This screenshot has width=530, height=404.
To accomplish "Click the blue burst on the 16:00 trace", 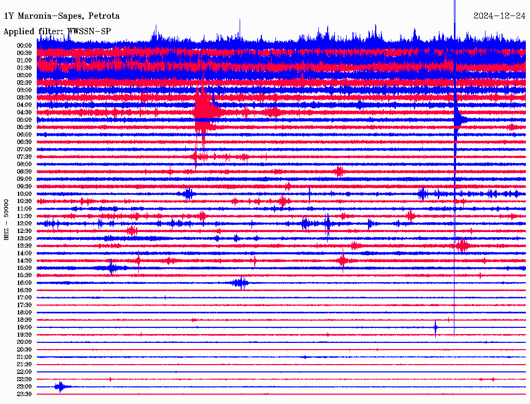I will [240, 282].
